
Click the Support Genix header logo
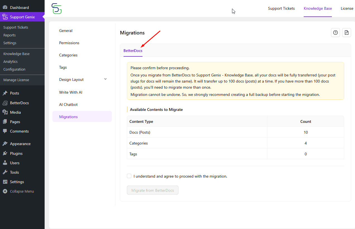tap(57, 9)
